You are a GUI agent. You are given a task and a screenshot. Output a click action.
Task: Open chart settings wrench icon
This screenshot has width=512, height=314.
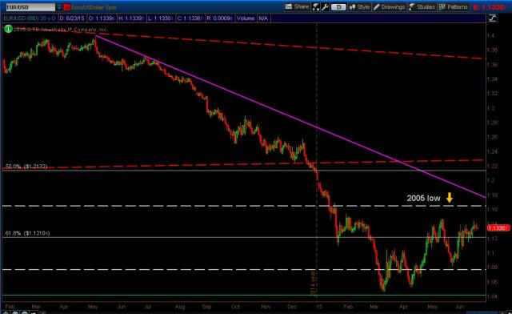point(325,7)
